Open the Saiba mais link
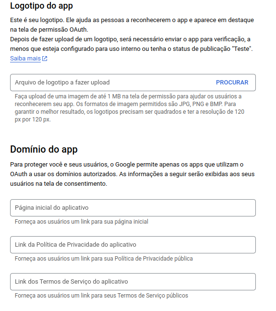 click(25, 59)
